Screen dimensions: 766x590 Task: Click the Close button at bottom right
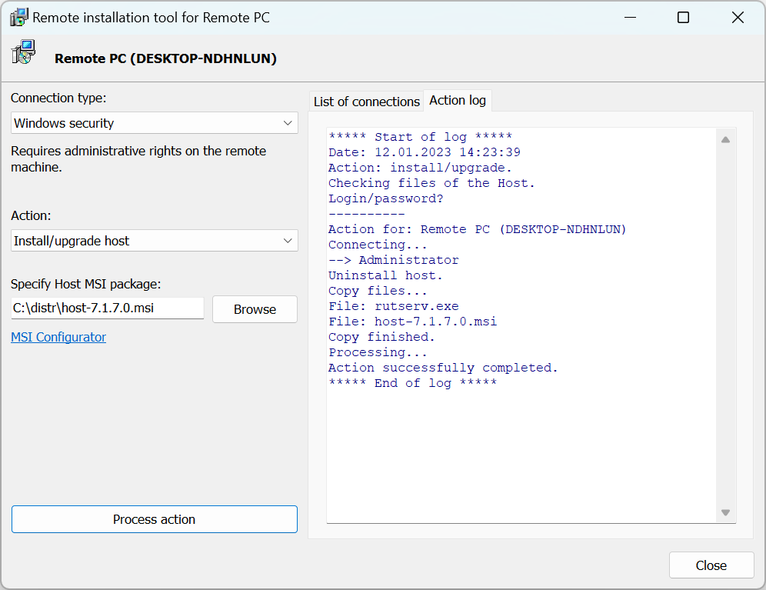(x=711, y=565)
